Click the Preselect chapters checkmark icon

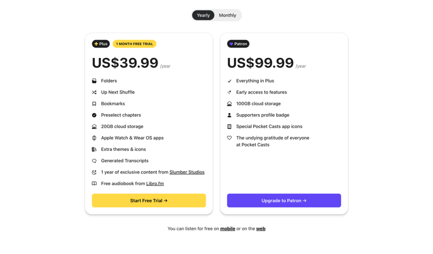pos(94,115)
